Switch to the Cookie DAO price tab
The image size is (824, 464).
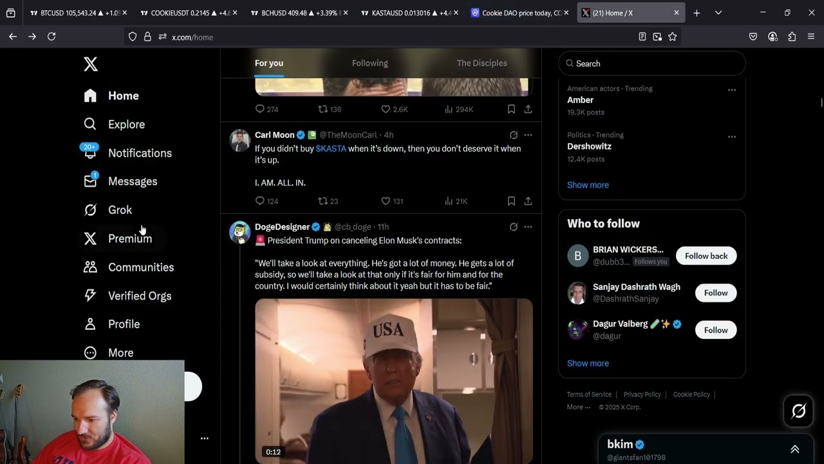(x=520, y=13)
